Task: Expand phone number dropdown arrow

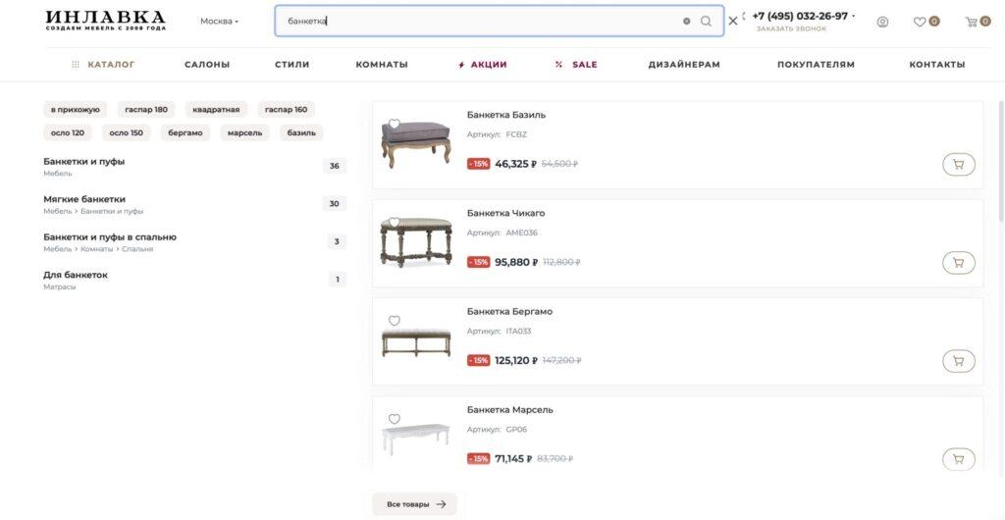Action: coord(853,16)
